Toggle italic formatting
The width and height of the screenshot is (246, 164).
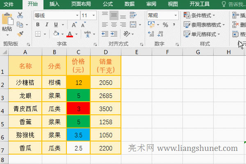46,25
